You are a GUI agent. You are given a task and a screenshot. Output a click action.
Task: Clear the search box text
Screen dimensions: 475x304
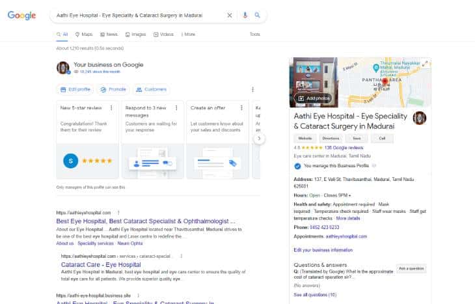pos(229,15)
